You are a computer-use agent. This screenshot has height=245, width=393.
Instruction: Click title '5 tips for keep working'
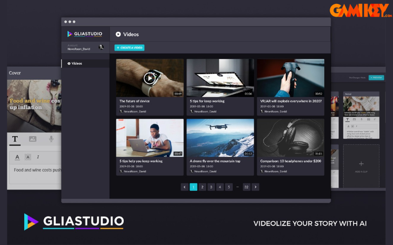point(207,101)
